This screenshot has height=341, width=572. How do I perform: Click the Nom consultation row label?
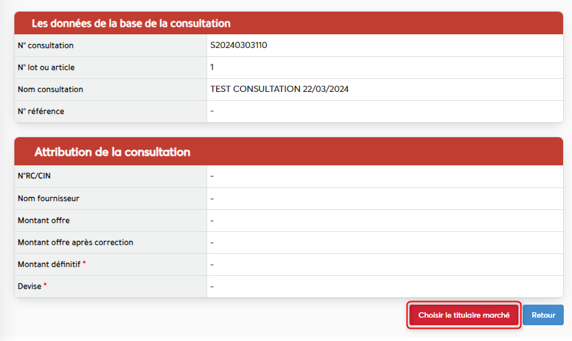click(51, 89)
